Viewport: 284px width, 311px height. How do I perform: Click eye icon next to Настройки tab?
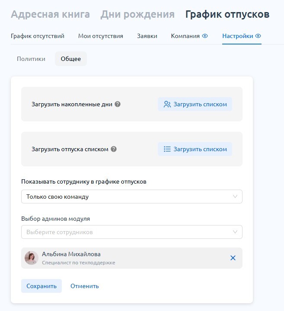258,36
